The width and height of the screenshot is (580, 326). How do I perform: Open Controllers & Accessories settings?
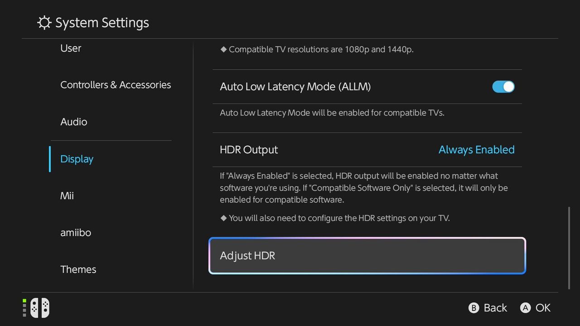click(116, 85)
